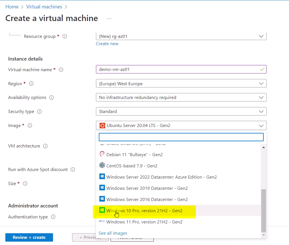Open the See all images link

coord(113,233)
